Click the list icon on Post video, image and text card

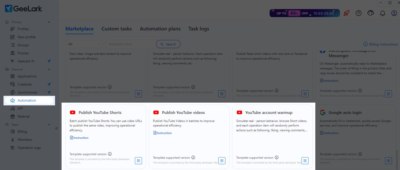click(x=138, y=94)
